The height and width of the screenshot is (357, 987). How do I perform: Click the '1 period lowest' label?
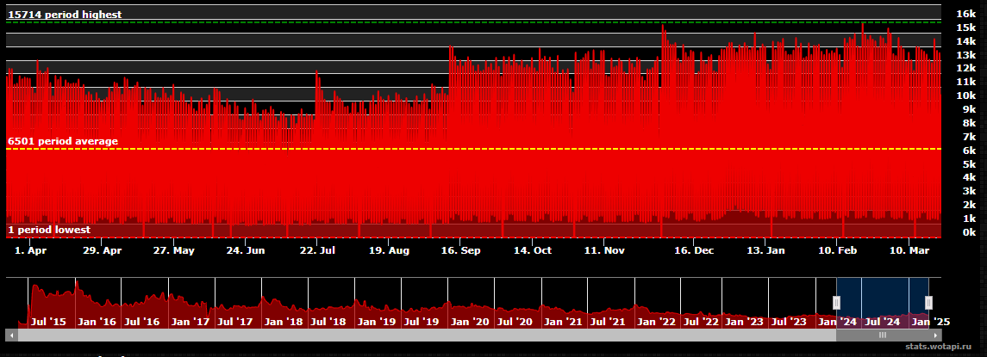coord(49,230)
